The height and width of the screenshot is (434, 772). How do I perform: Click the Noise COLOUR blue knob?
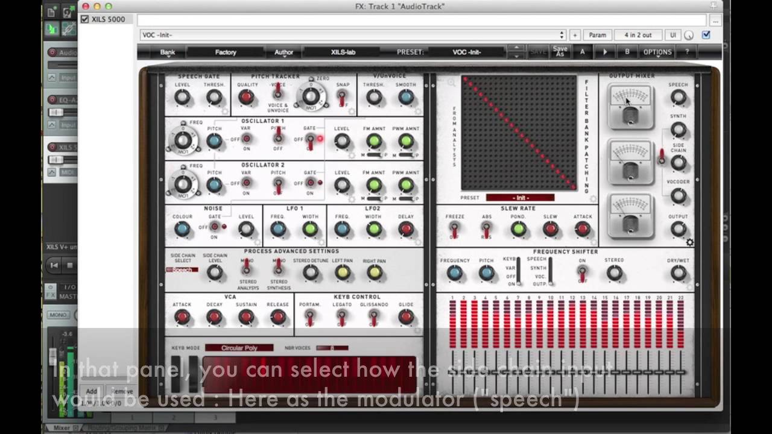182,229
